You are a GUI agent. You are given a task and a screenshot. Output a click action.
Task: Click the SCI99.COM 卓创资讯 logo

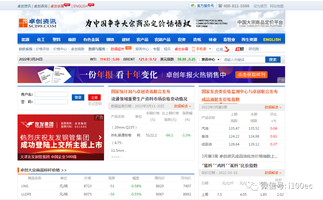point(37,23)
